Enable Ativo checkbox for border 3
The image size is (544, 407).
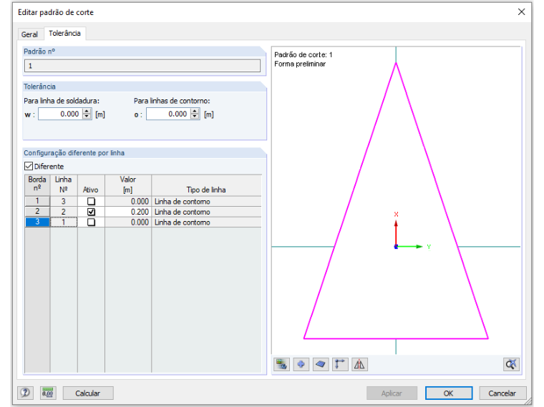pos(91,222)
